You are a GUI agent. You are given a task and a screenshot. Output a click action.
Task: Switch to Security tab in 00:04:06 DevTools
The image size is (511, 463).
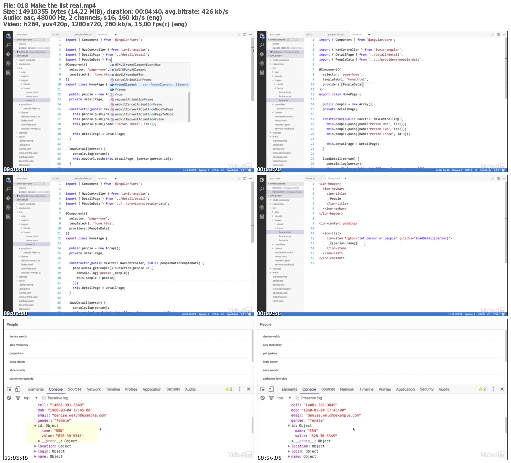click(x=426, y=389)
